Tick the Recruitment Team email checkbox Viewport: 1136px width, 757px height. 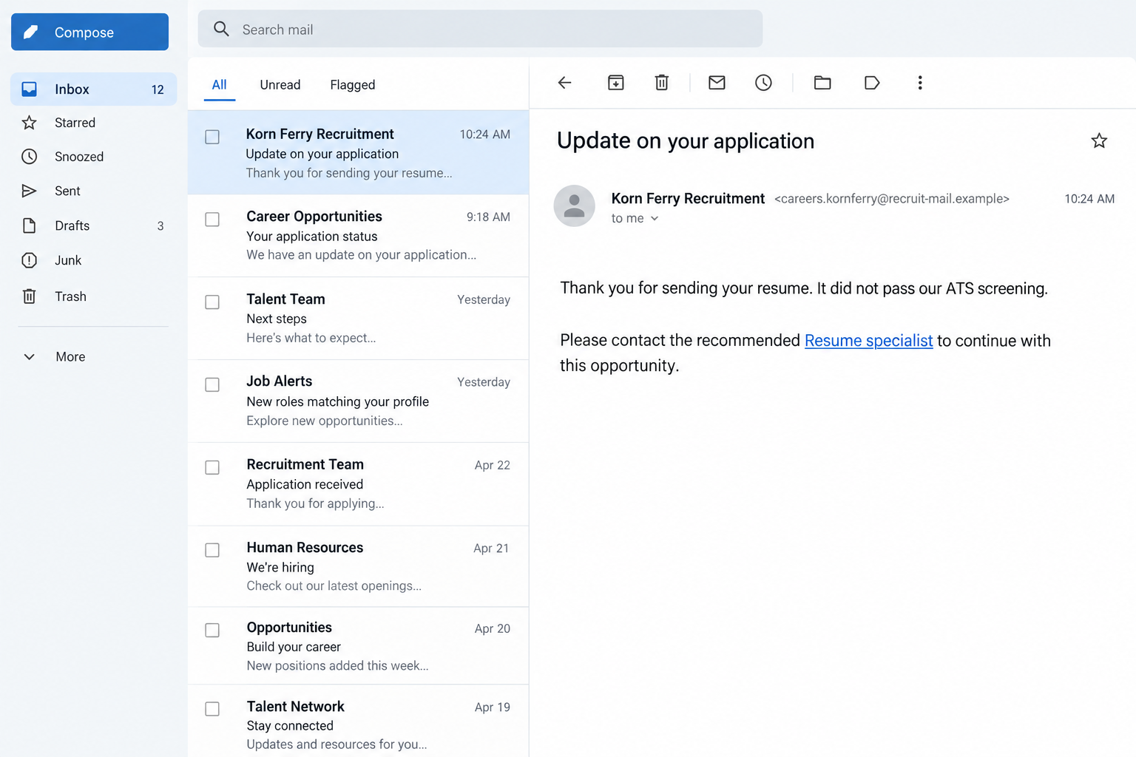pyautogui.click(x=212, y=467)
